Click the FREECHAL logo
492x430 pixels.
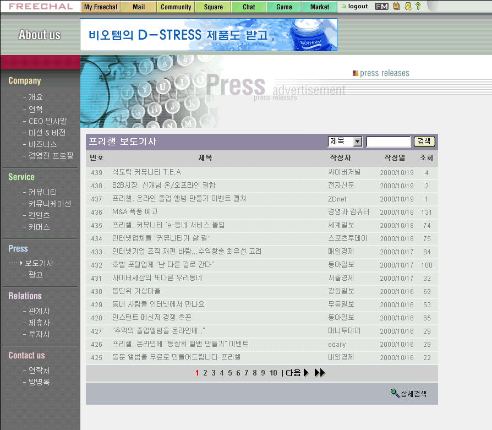click(x=41, y=6)
